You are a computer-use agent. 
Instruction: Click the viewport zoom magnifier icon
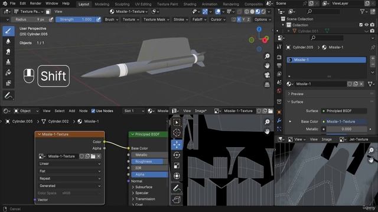coord(267,57)
